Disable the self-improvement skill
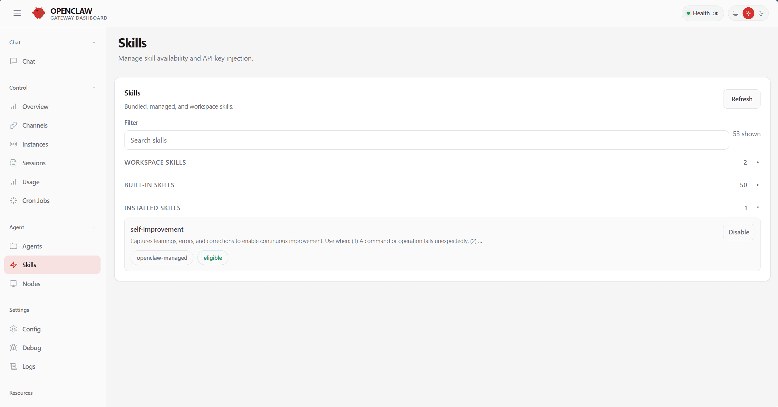 click(x=738, y=232)
